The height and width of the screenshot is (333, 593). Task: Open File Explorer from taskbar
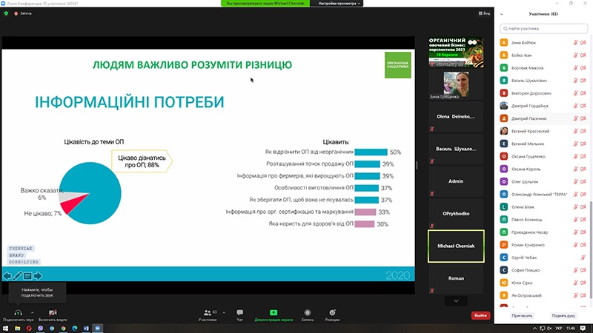click(x=17, y=329)
